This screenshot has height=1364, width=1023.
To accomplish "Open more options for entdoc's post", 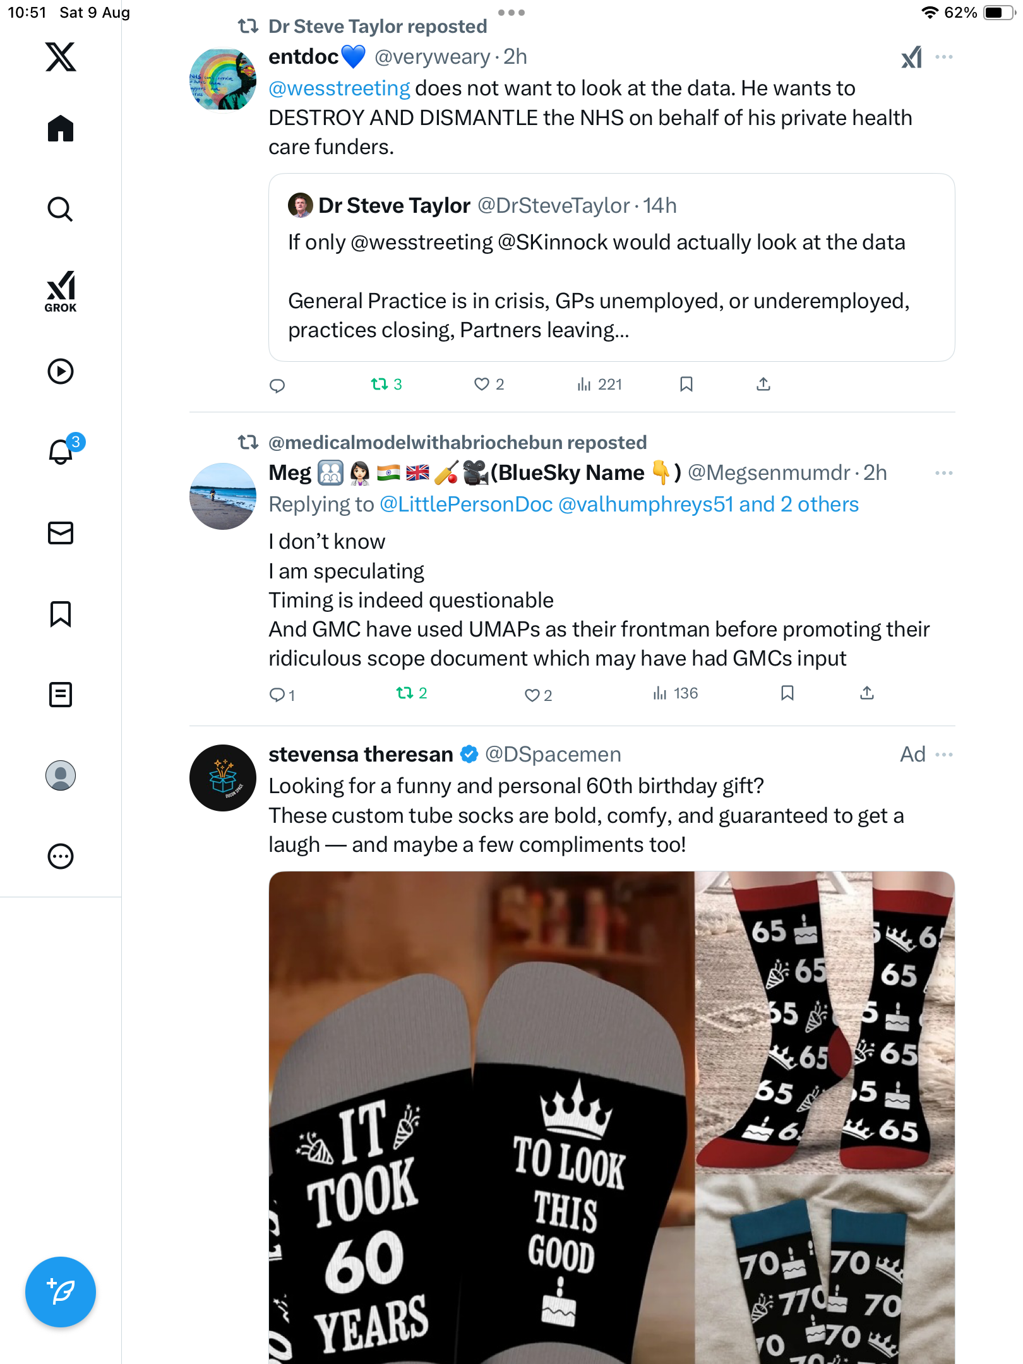I will (x=944, y=57).
